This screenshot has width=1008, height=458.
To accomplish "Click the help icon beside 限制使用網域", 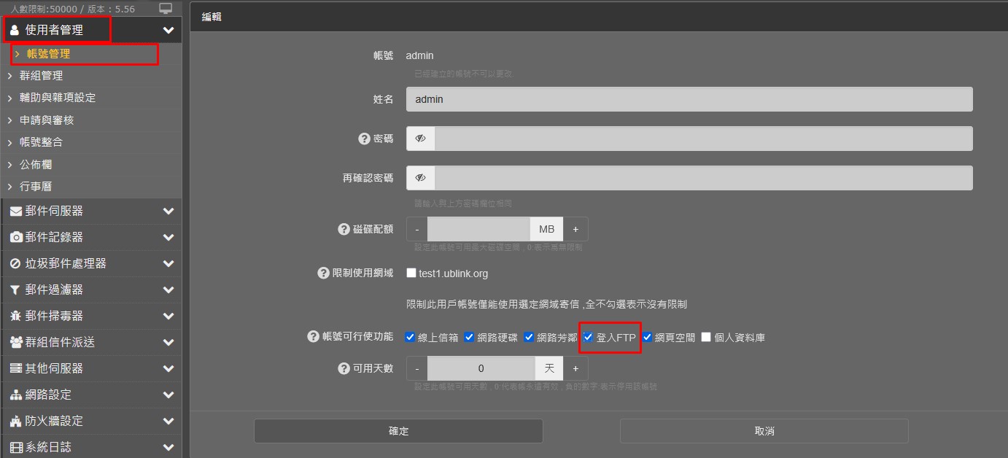I will coord(324,273).
